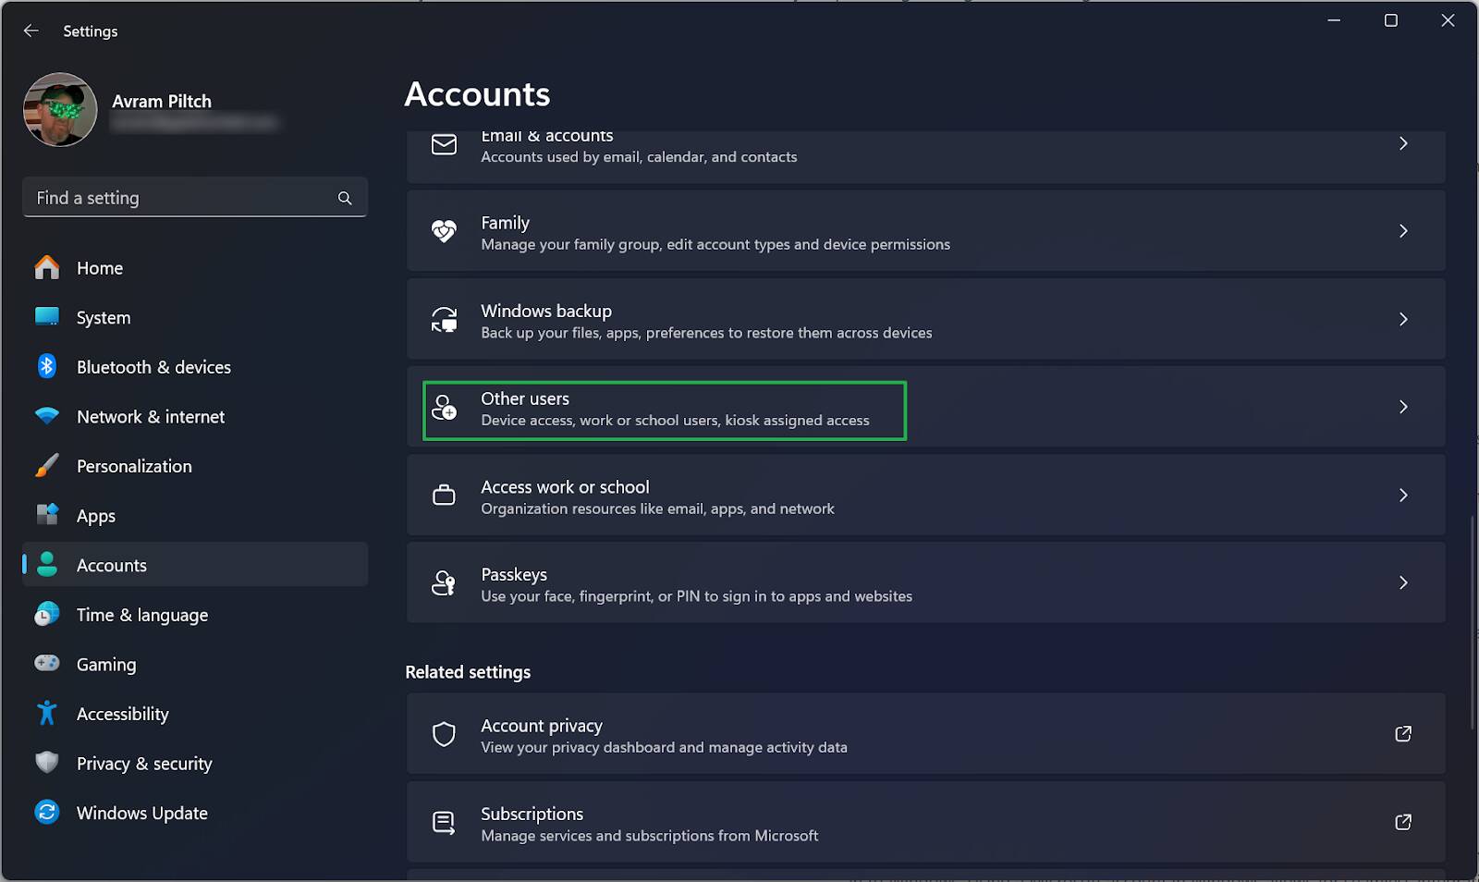The width and height of the screenshot is (1479, 882).
Task: Click the Windows Update sync icon
Action: click(46, 813)
